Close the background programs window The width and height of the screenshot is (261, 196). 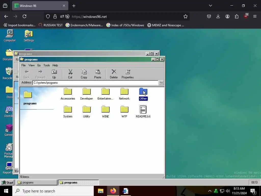coord(156,54)
